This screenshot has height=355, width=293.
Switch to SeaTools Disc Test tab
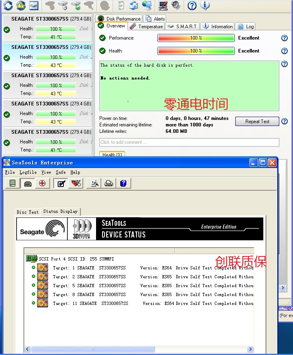coord(27,212)
